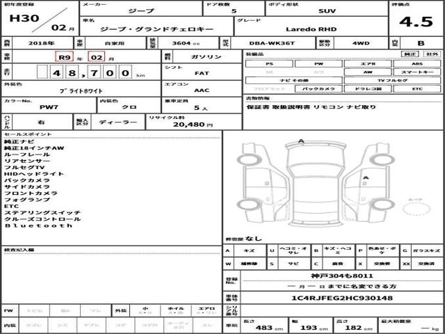Click the inspection month 02 box
Viewport: 445px width, 334px height.
click(x=97, y=57)
